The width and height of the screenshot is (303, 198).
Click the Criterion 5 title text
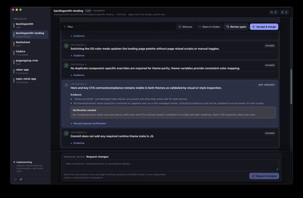[x=112, y=136]
